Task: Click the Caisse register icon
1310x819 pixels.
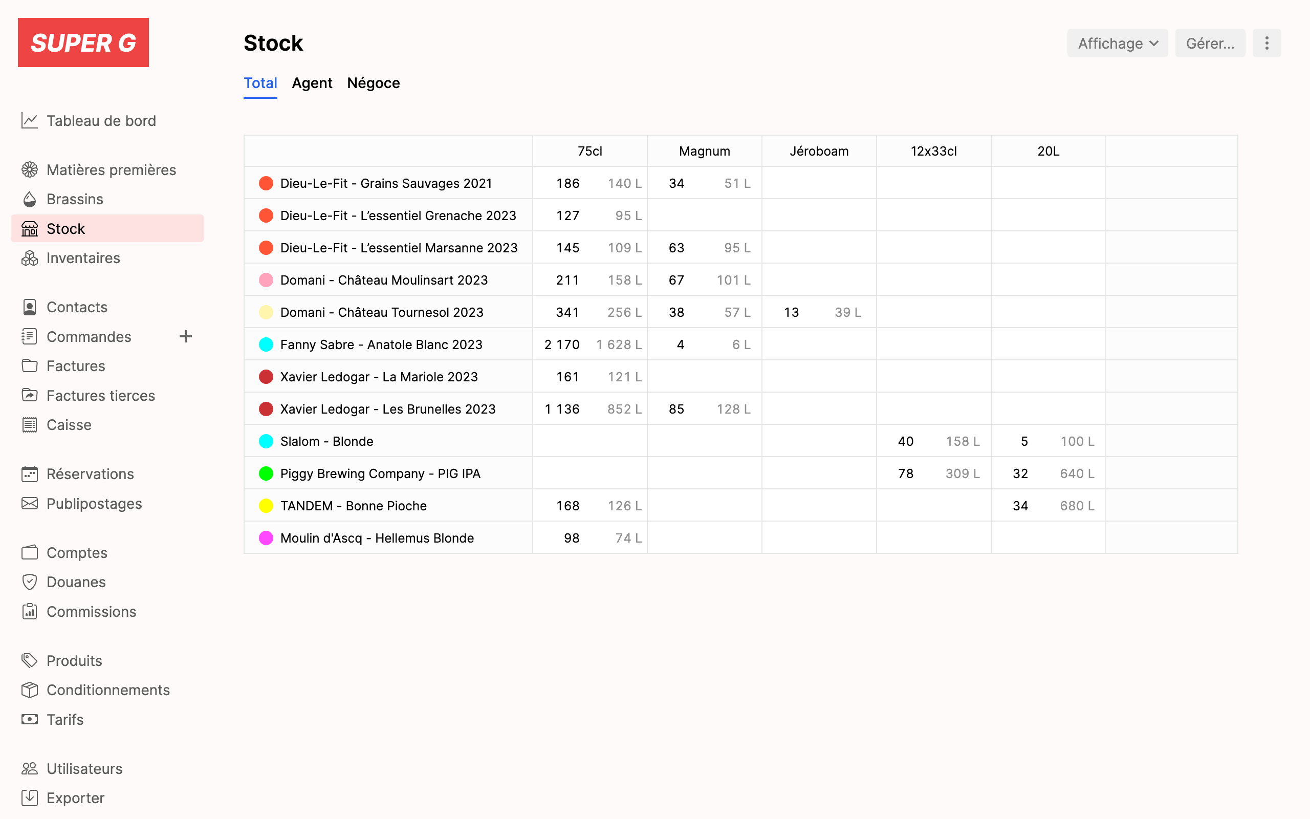Action: coord(30,425)
